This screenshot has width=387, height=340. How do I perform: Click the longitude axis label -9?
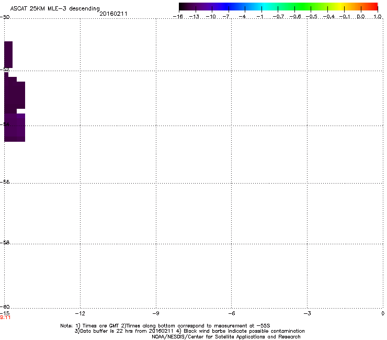155,313
